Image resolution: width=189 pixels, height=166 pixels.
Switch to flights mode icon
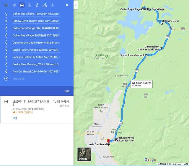coord(52,5)
